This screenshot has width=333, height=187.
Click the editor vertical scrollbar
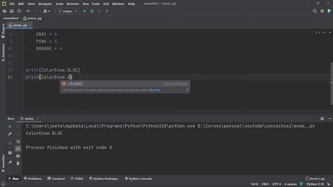(331, 84)
